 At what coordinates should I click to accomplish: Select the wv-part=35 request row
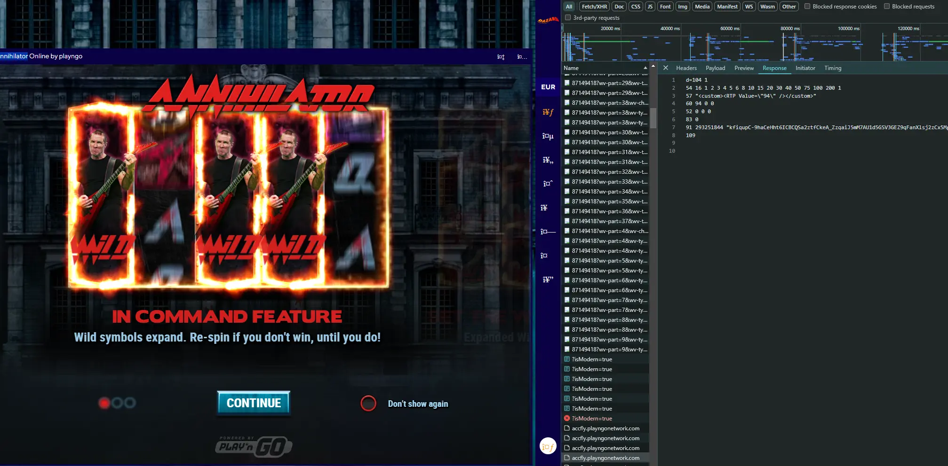coord(605,201)
